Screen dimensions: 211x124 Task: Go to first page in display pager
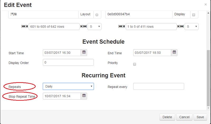(120, 27)
